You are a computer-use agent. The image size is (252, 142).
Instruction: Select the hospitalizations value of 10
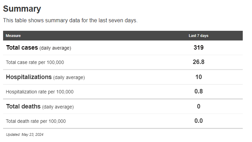[x=199, y=77]
